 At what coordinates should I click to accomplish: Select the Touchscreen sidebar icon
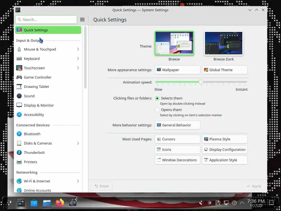click(x=19, y=68)
